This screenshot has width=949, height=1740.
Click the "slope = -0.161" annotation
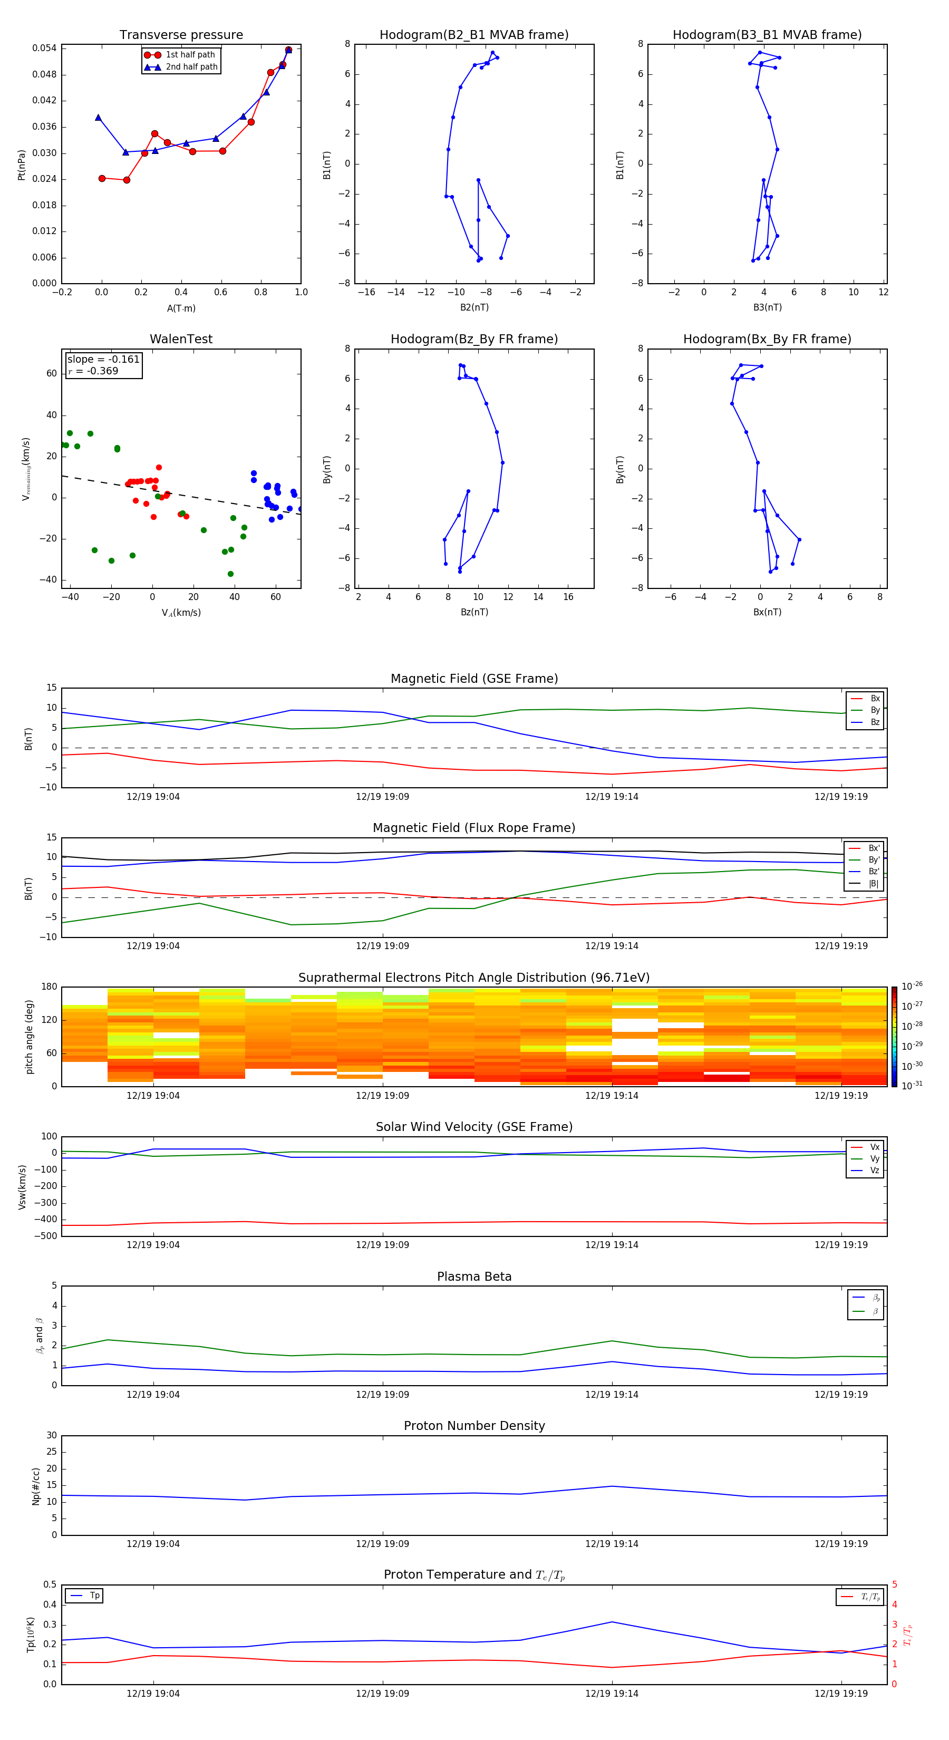[x=103, y=360]
